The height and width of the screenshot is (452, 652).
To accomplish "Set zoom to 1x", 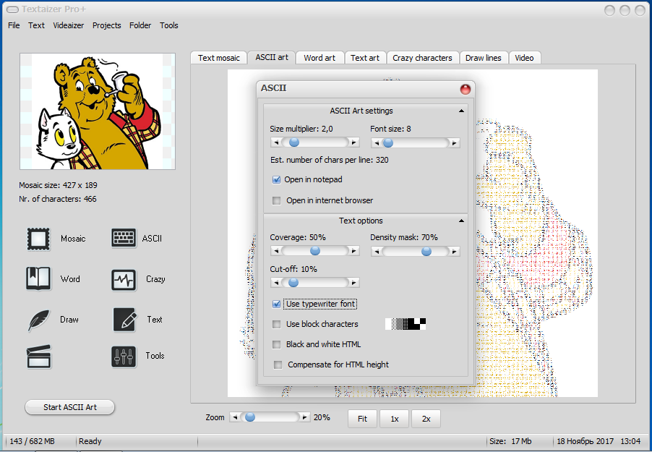I will click(x=394, y=418).
